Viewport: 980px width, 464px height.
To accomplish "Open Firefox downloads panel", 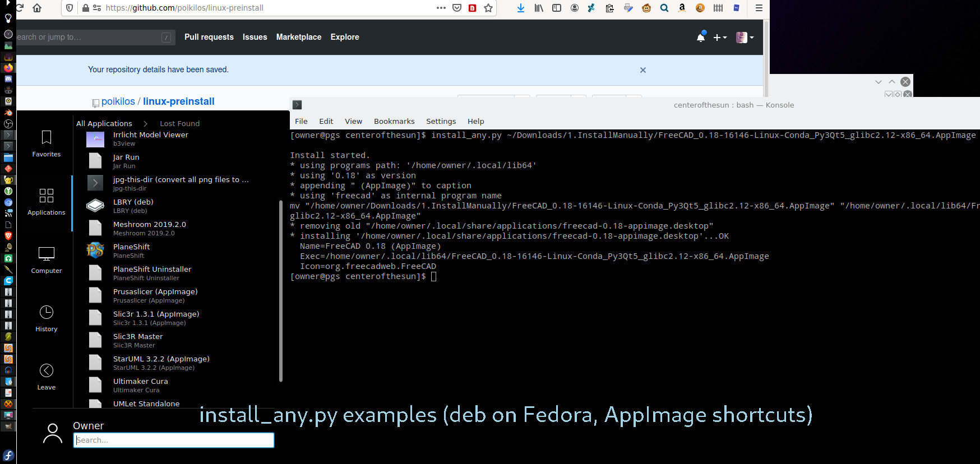I will 521,8.
